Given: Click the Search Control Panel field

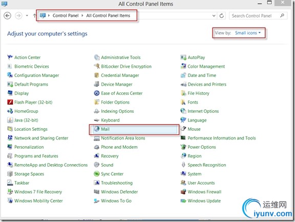Looking at the screenshot, I should [x=258, y=15].
